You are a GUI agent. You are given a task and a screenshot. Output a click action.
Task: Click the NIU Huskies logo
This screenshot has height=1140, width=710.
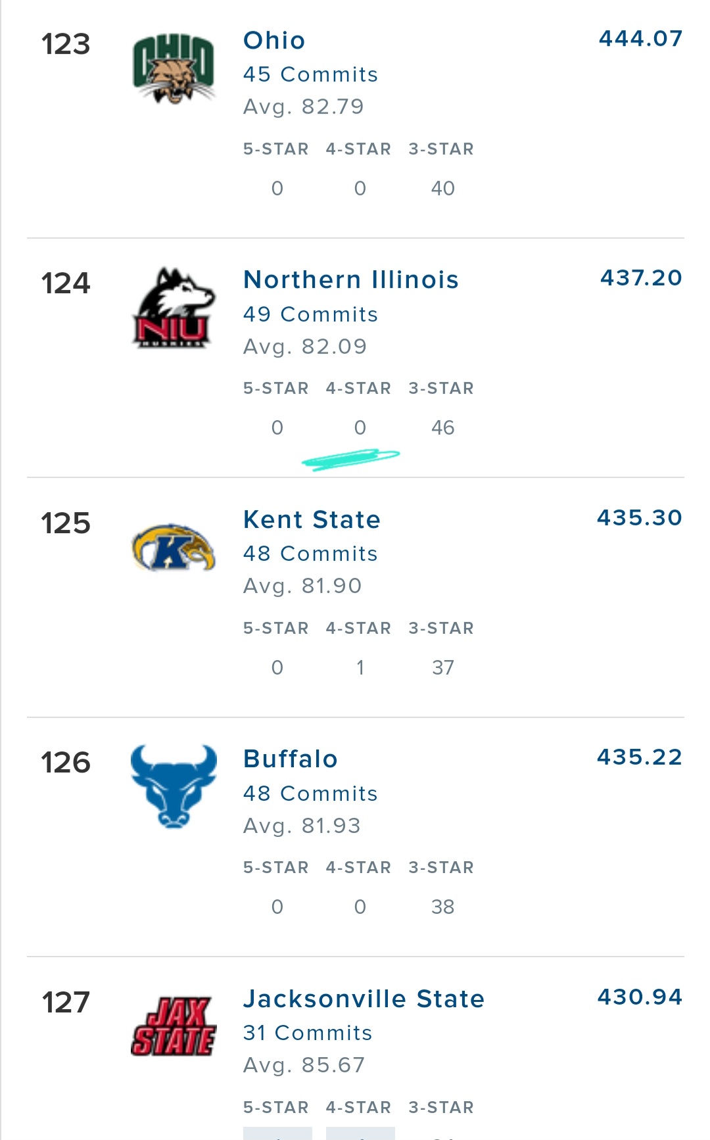174,308
